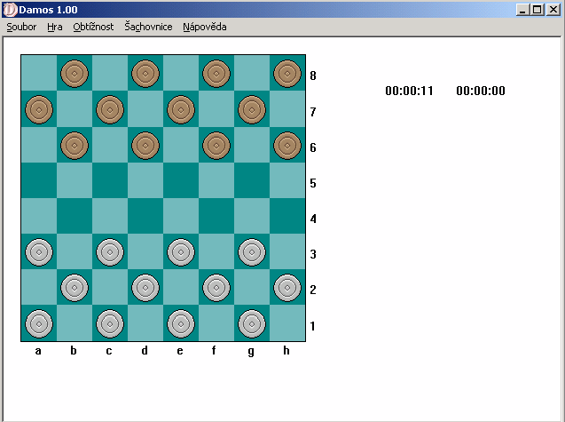This screenshot has height=422, width=565.
Task: Open the Šachovnice menu
Action: click(148, 27)
